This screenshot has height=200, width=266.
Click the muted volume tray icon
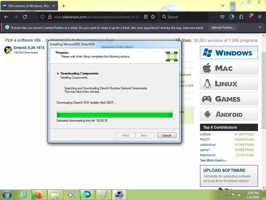pyautogui.click(x=240, y=195)
